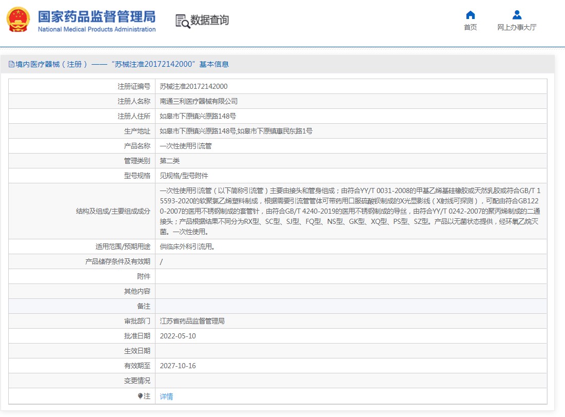Click the lightbulb icon beside 注

pyautogui.click(x=140, y=396)
